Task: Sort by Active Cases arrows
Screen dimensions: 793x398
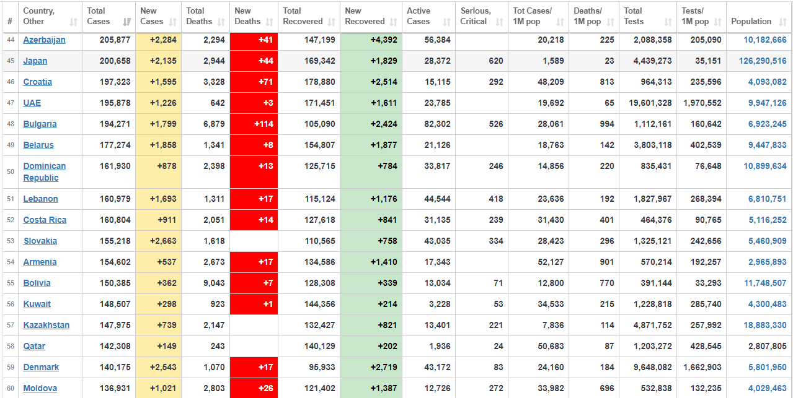Action: coord(447,22)
